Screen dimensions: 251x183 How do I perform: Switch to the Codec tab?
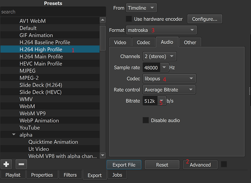click(143, 42)
